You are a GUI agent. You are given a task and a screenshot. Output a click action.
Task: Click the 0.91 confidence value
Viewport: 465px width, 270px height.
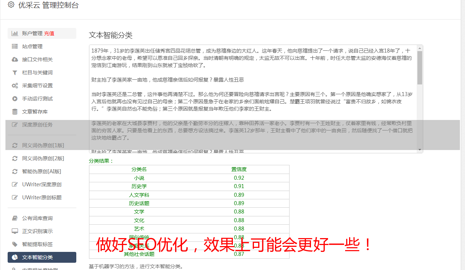click(x=239, y=186)
